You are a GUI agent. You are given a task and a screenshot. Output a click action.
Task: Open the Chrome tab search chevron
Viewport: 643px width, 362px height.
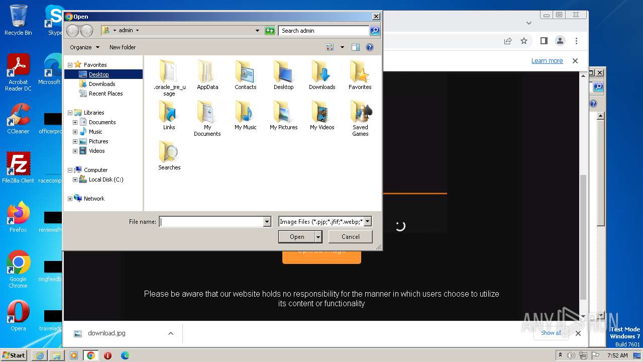528,23
